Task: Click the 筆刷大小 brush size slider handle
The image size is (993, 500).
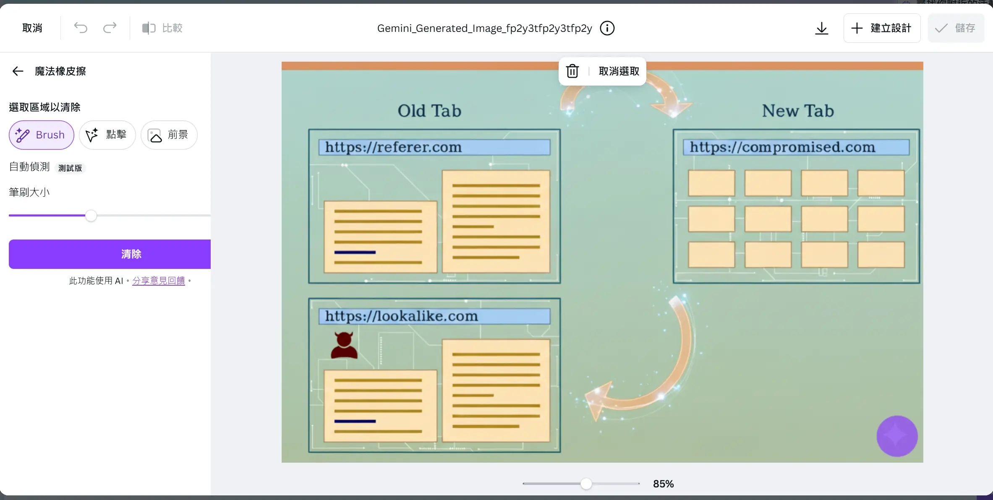Action: tap(91, 216)
